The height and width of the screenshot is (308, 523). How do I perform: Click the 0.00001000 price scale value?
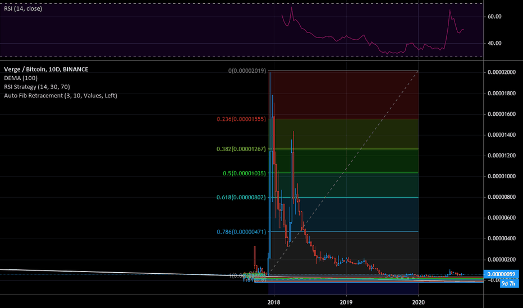(x=501, y=176)
